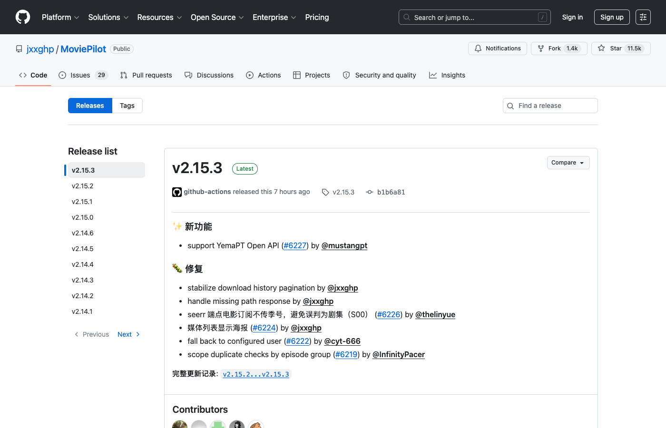Image resolution: width=666 pixels, height=428 pixels.
Task: Switch to the Security and quality tab
Action: tap(380, 75)
